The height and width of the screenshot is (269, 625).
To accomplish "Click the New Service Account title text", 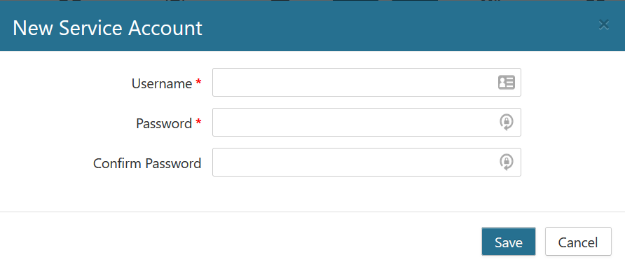I will pyautogui.click(x=108, y=28).
